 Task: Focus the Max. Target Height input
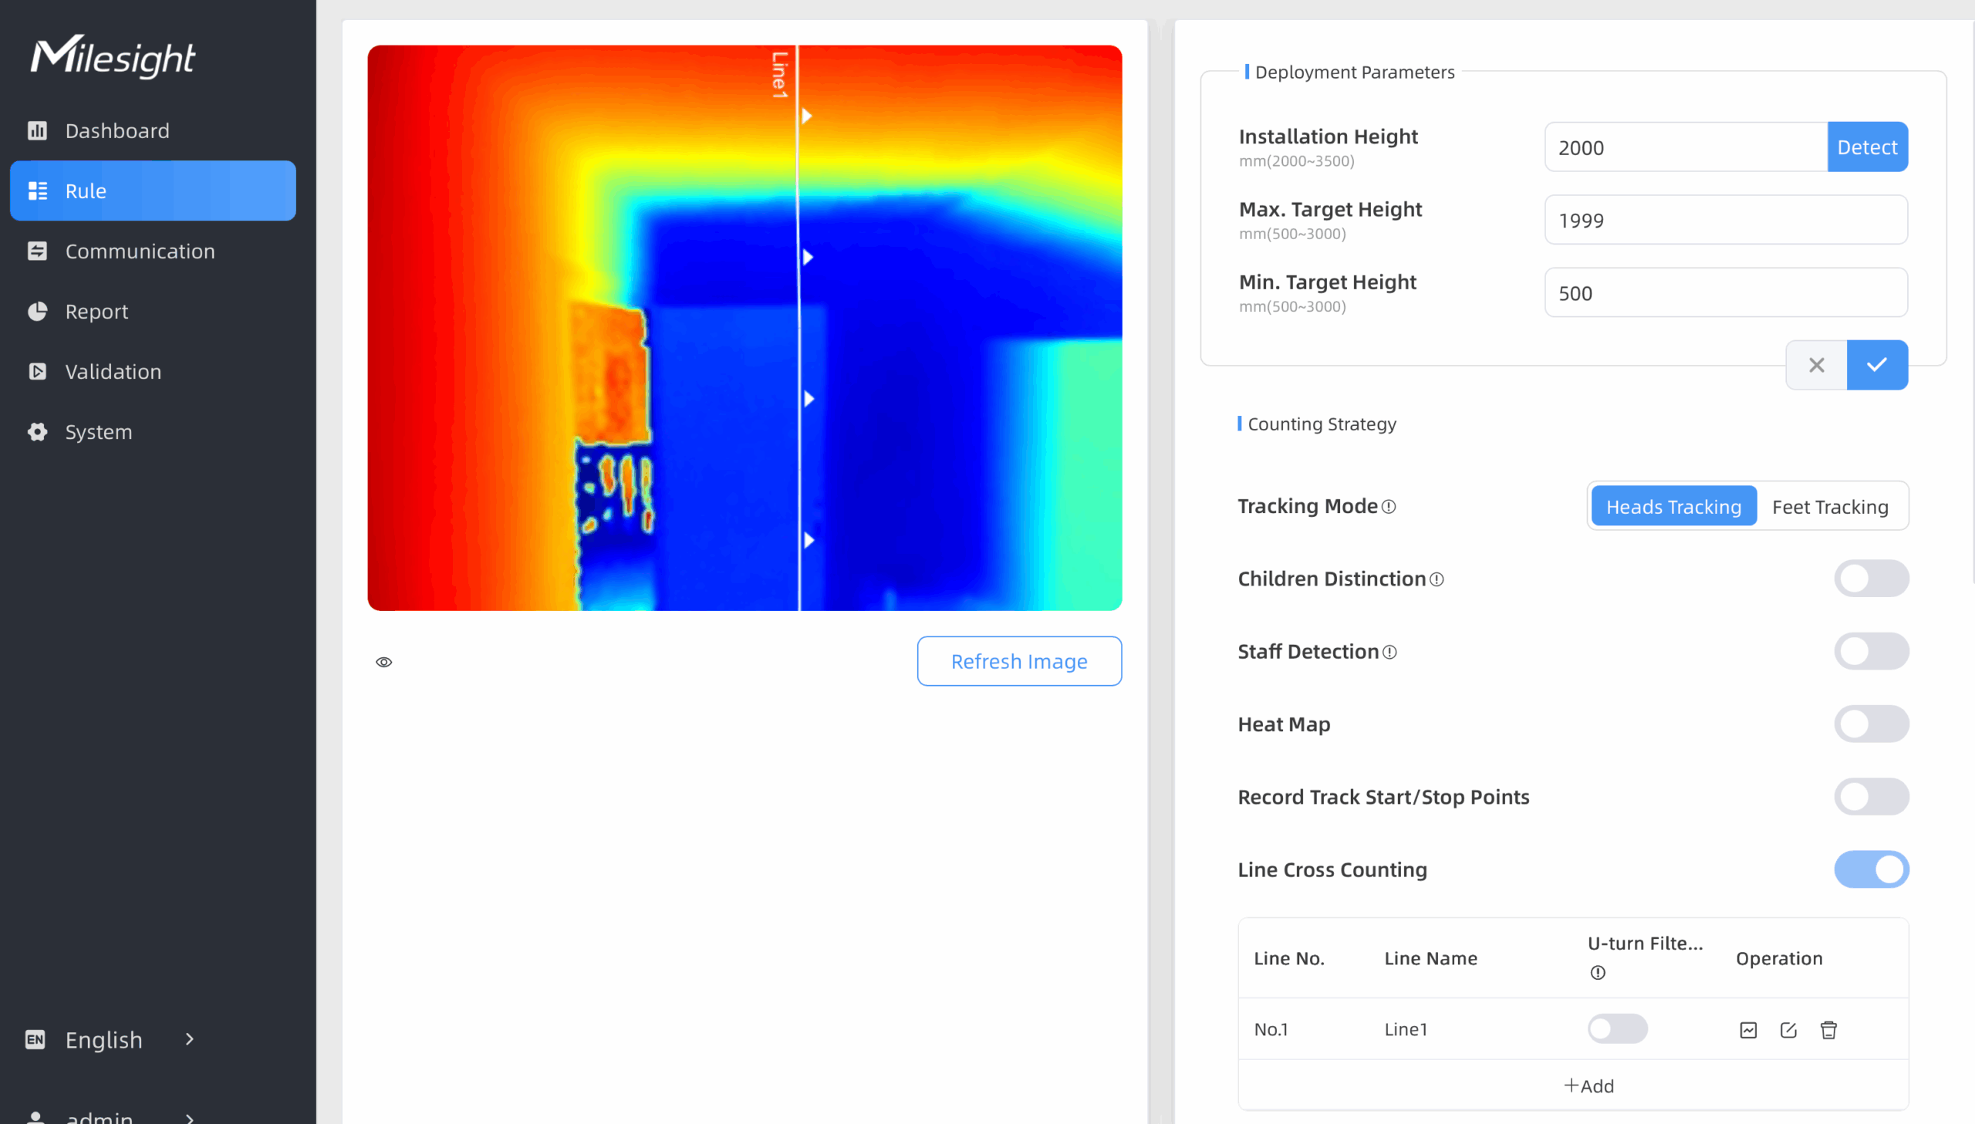point(1726,219)
